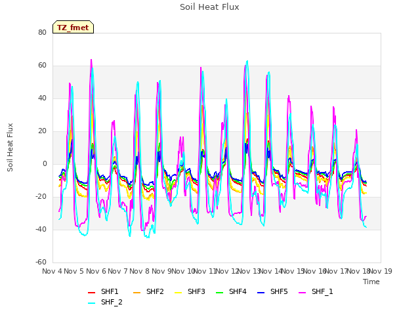Click the blue SHF5 legend swatch

pyautogui.click(x=261, y=293)
